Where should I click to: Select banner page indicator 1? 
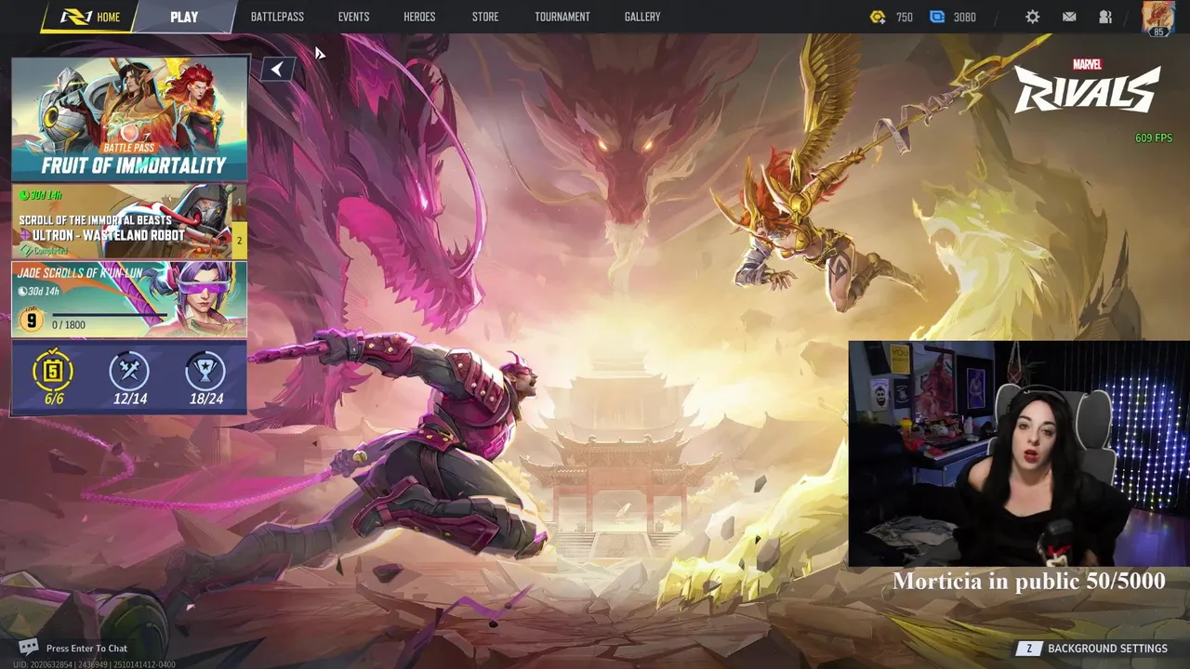coord(239,202)
